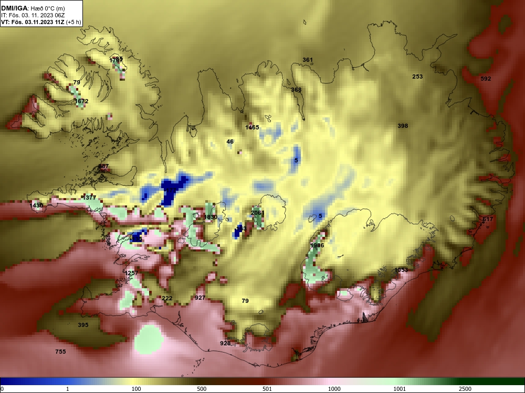This screenshot has width=525, height=393.
Task: Select the map value 2061
Action: 257,213
